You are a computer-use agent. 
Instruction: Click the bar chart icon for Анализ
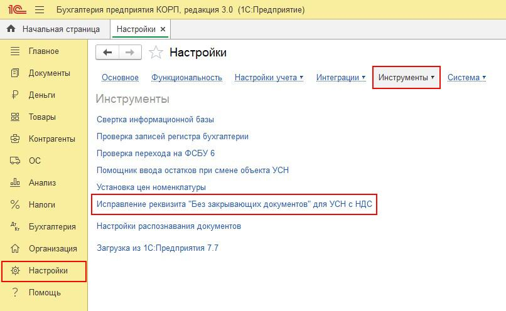coord(15,182)
